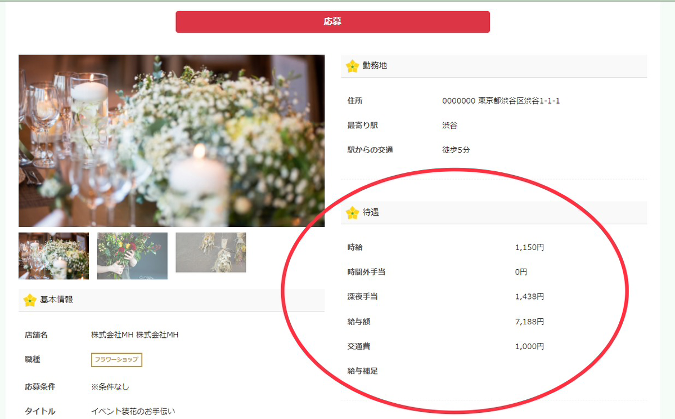Select the second thumbnail showing a held bouquet
The height and width of the screenshot is (419, 675).
[x=132, y=256]
